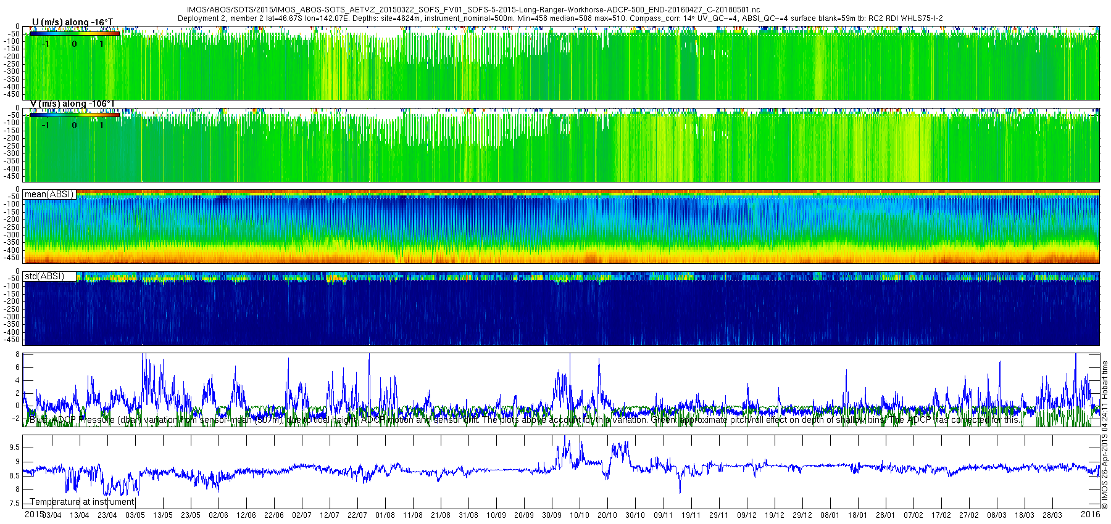This screenshot has width=1111, height=524.
Task: Click the '09/11' date tick
Action: point(664,515)
